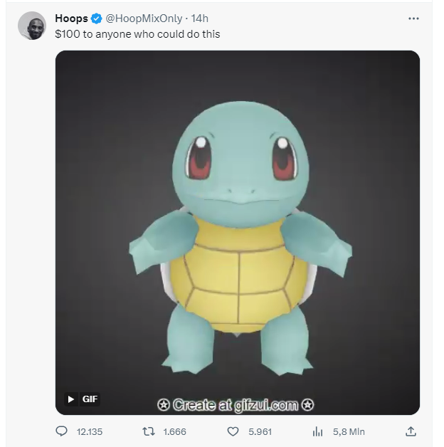
Task: Click the Hoops display name
Action: (72, 19)
